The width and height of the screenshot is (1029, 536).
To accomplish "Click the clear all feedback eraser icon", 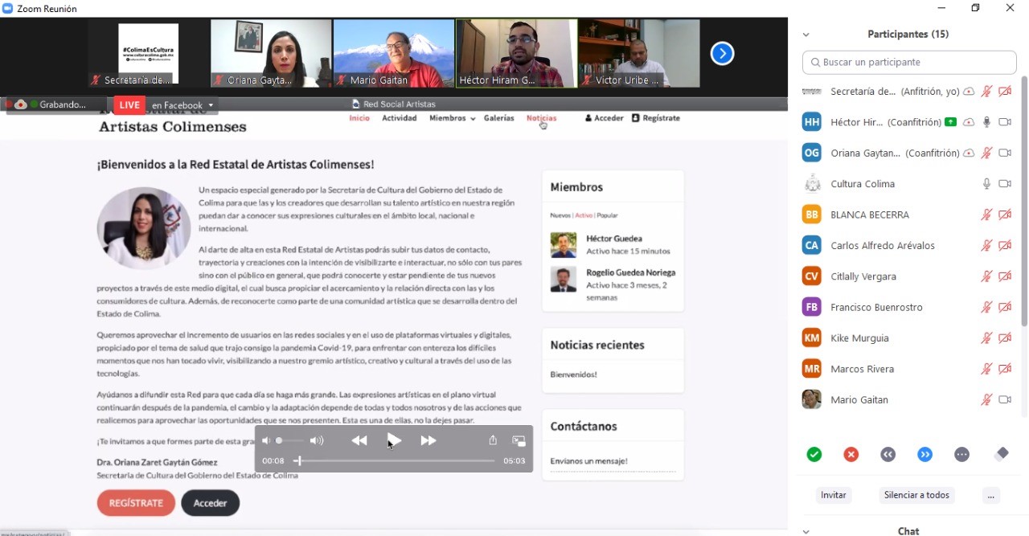I will [x=1001, y=454].
